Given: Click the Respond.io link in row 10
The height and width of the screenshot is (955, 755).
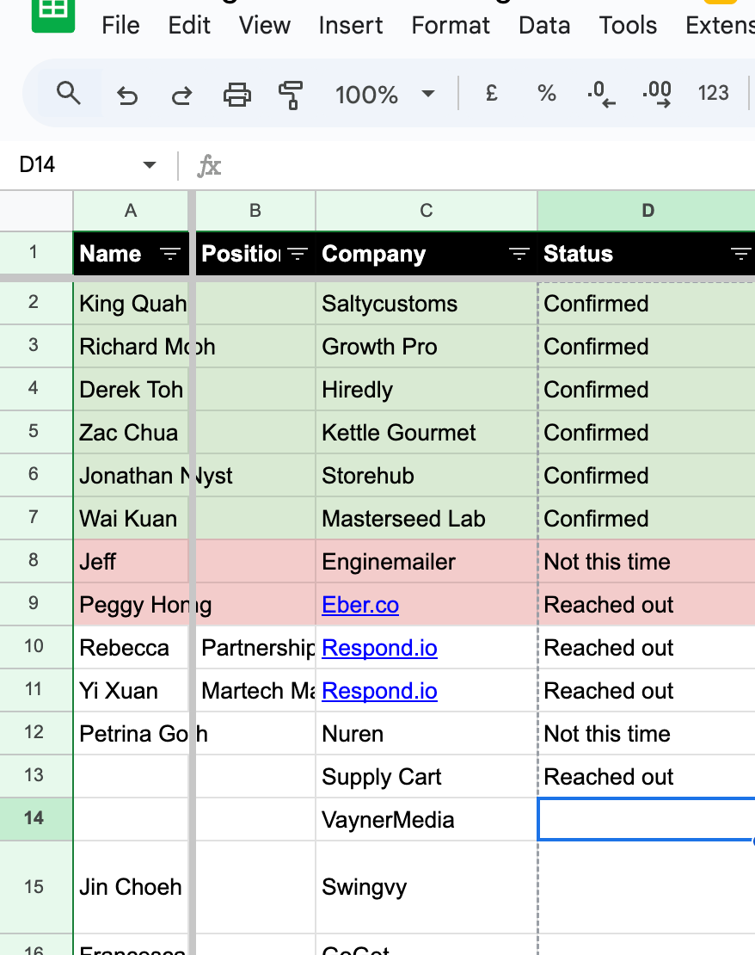Looking at the screenshot, I should point(379,648).
